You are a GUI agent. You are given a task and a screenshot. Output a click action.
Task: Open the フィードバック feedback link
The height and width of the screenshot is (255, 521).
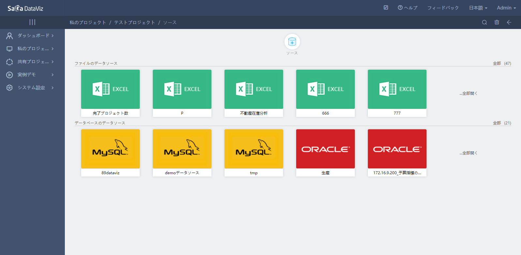tap(443, 8)
